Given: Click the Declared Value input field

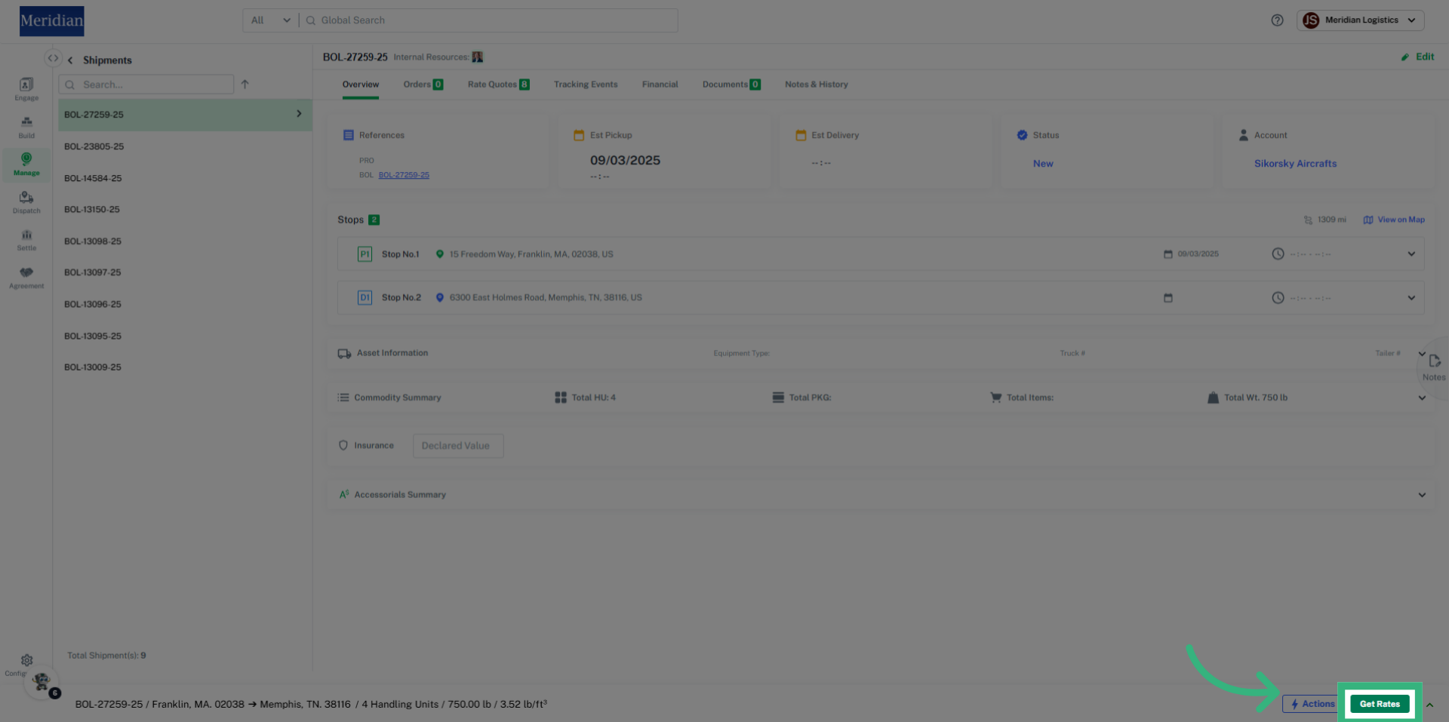Looking at the screenshot, I should 457,446.
